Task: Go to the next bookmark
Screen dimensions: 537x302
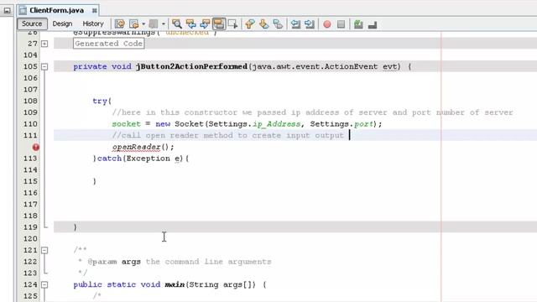Action: tap(263, 24)
